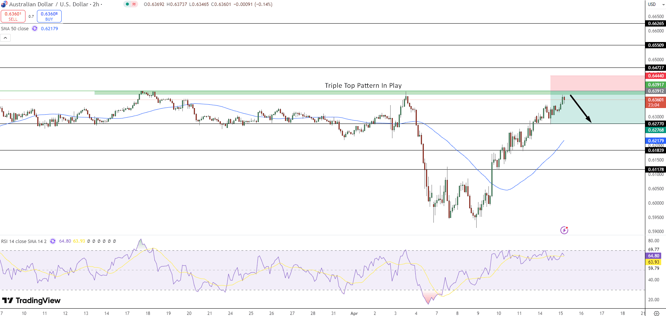Click the 0.64727 price level label
The image size is (666, 316).
[656, 68]
